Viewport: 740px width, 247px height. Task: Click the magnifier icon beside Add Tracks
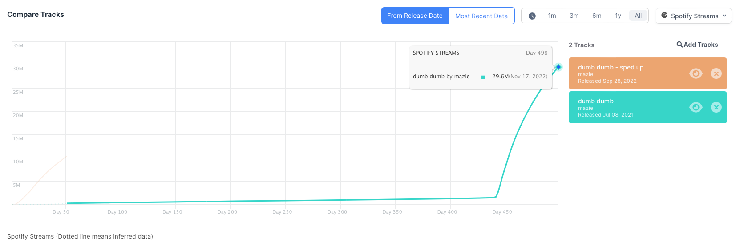[679, 45]
